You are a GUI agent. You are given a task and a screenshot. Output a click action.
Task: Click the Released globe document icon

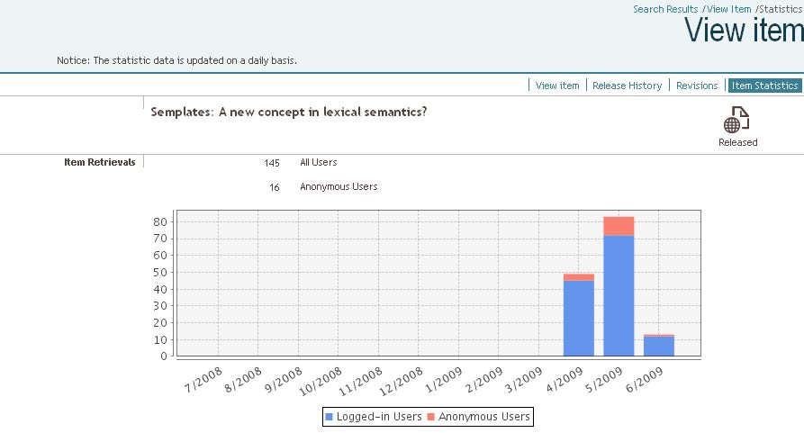point(737,120)
